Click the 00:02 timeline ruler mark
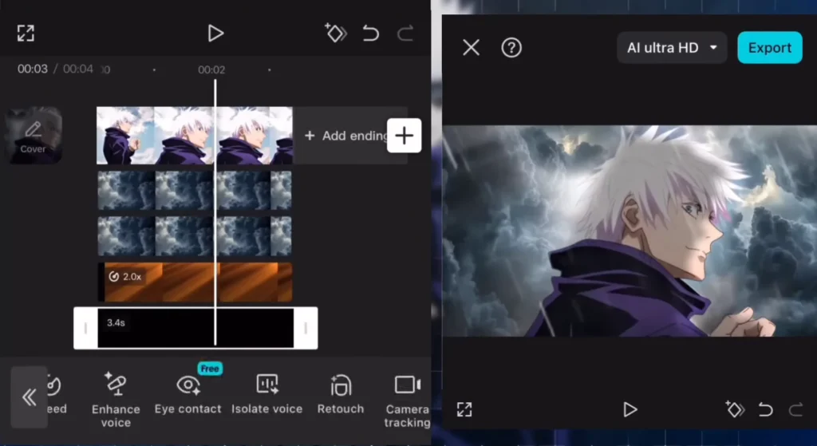The width and height of the screenshot is (817, 446). tap(211, 70)
